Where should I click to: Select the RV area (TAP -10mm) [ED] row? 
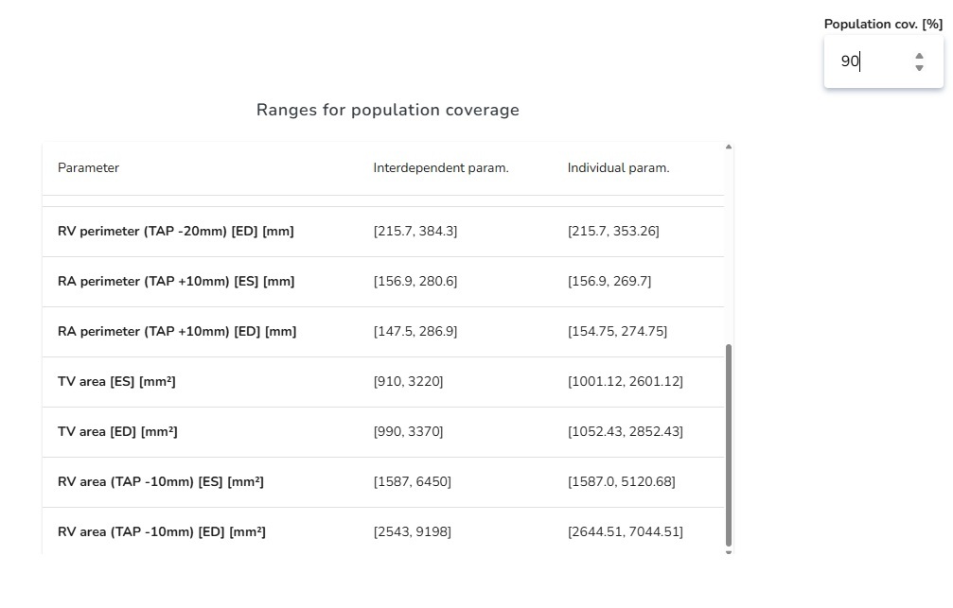pos(162,531)
